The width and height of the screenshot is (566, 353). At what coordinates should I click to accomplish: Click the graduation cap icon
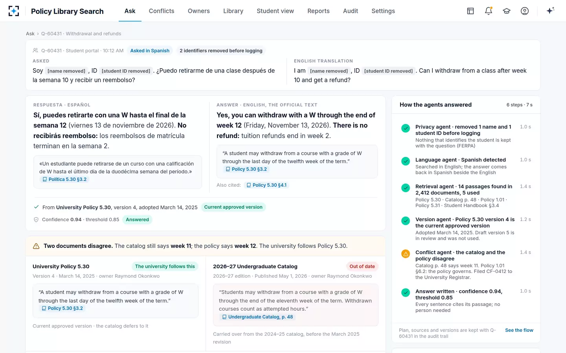point(507,11)
